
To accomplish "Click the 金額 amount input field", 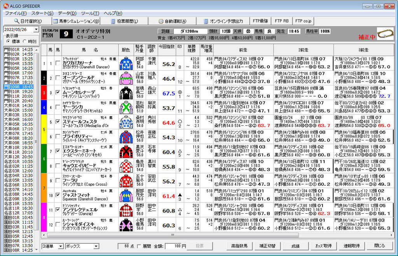I will point(173,246).
